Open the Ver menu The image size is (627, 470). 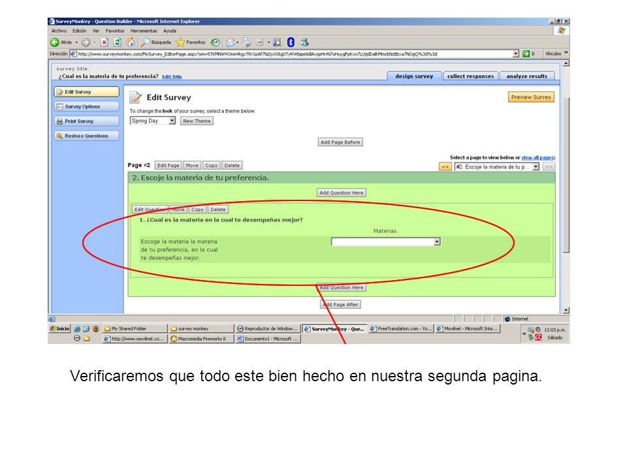tap(96, 31)
